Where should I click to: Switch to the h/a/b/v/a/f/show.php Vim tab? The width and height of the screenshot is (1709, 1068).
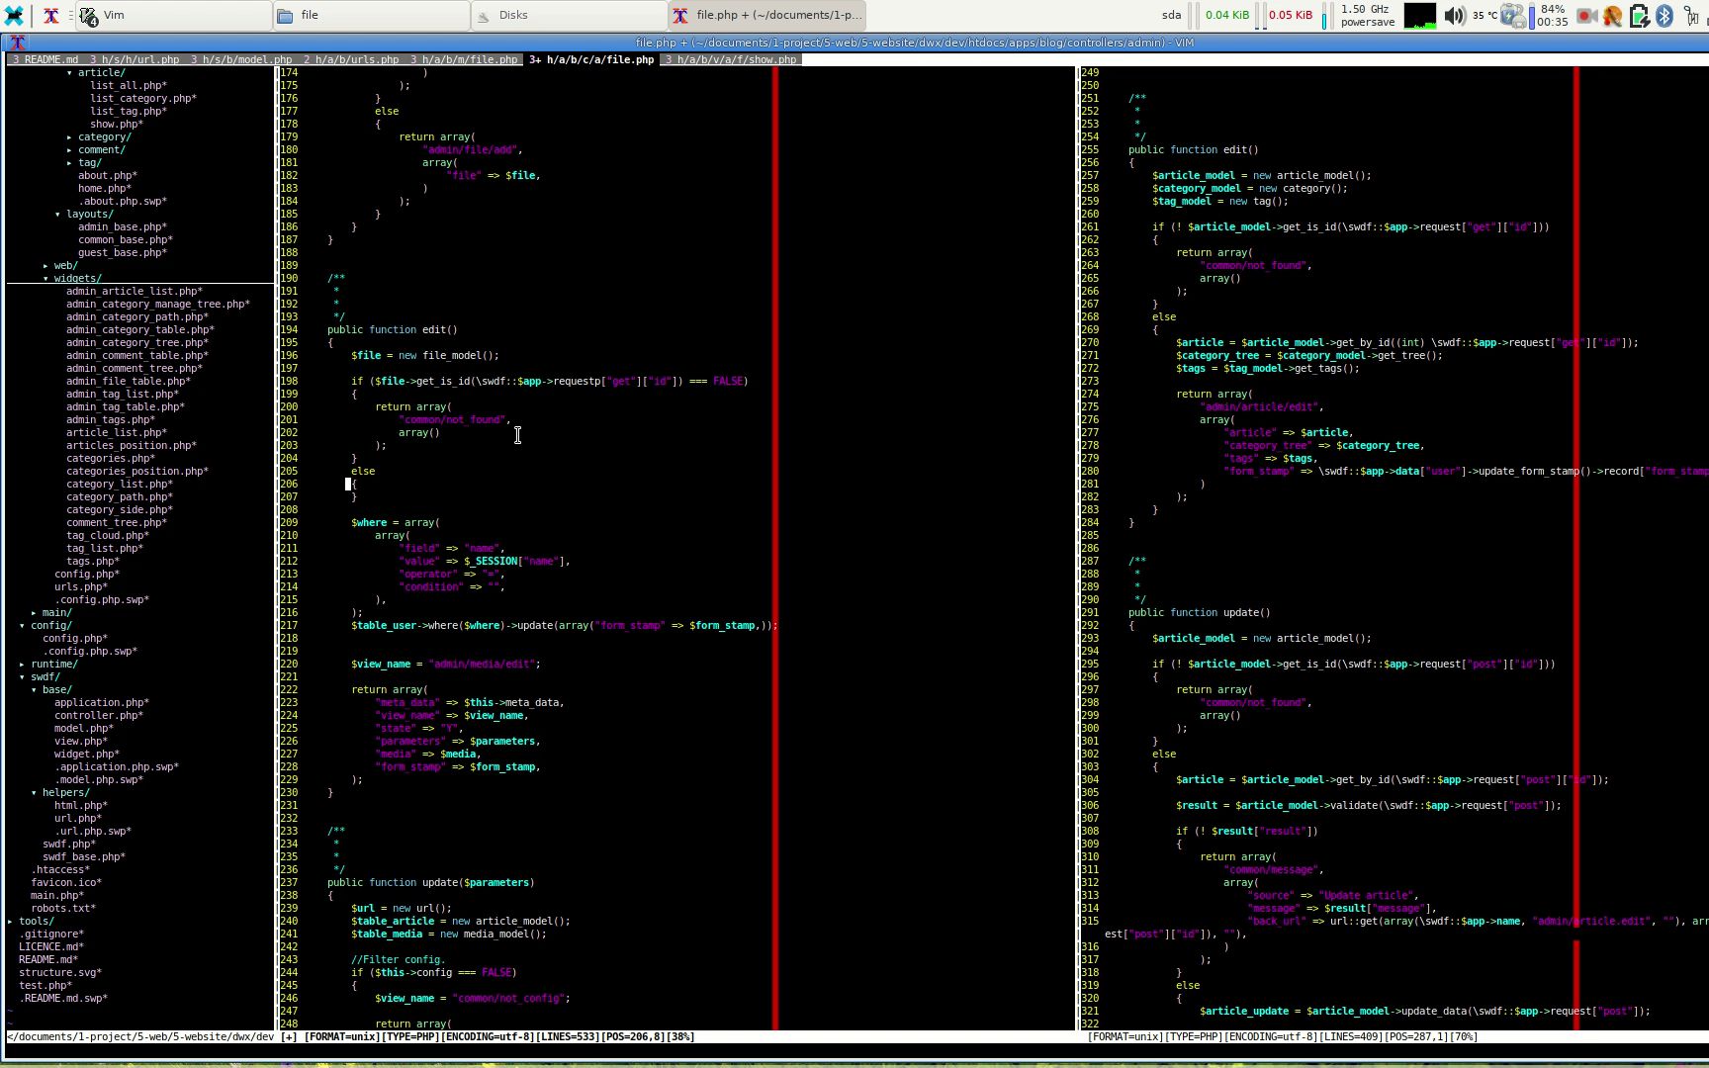[731, 59]
